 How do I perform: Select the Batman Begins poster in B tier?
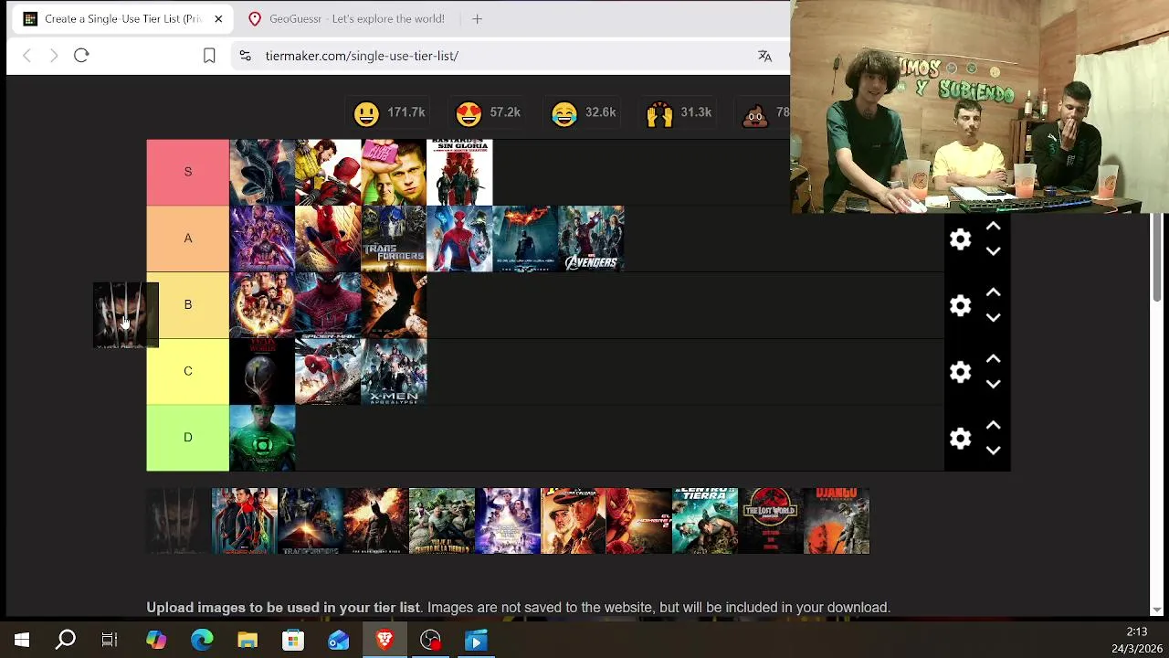point(394,305)
